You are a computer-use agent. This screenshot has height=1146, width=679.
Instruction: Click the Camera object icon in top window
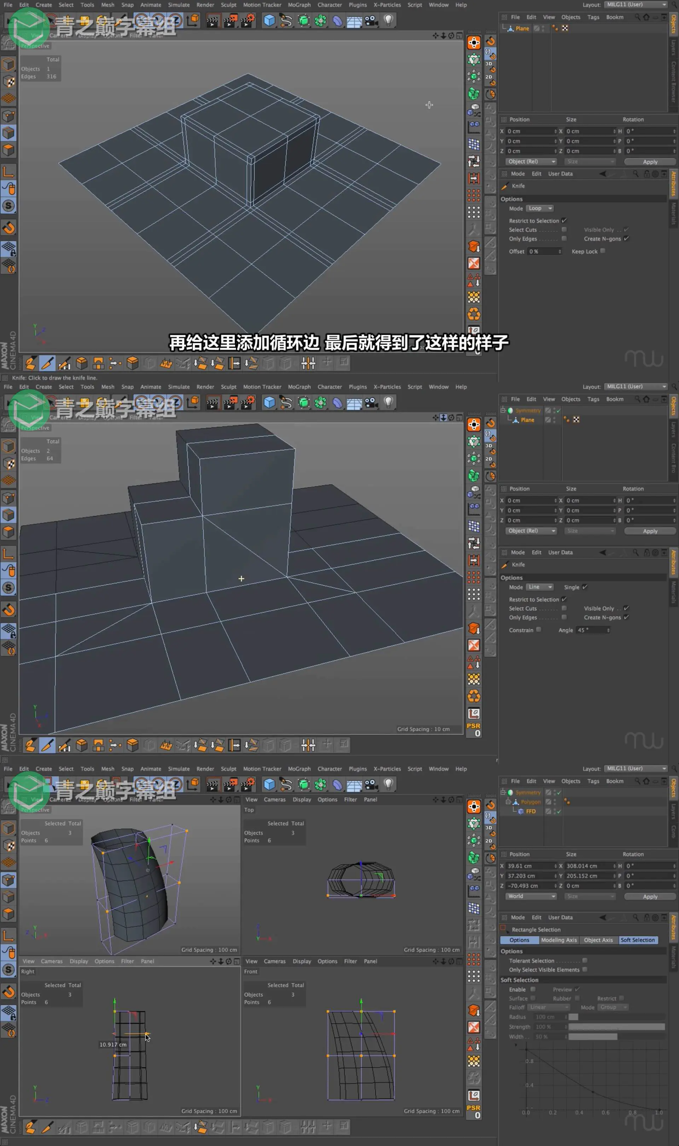[371, 21]
